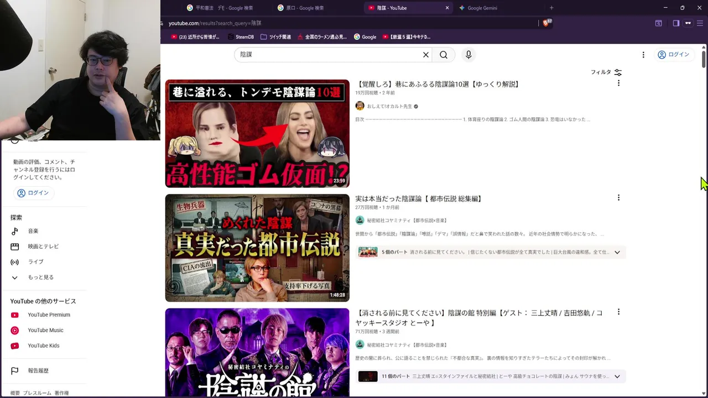Expand the 5 個のパート chapters chevron
The width and height of the screenshot is (708, 398).
tap(617, 252)
